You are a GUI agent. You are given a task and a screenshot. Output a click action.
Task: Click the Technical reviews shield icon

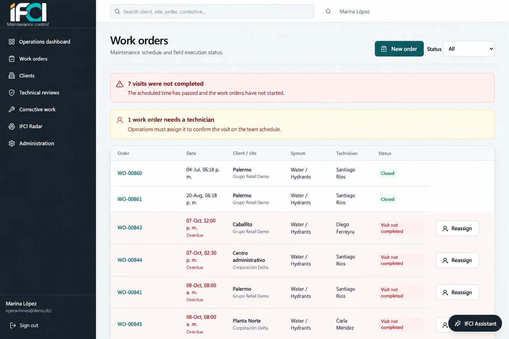(x=12, y=93)
